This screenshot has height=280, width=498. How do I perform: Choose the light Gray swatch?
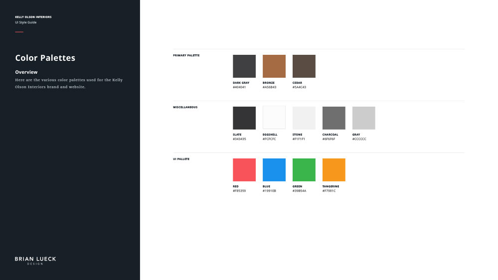[363, 118]
